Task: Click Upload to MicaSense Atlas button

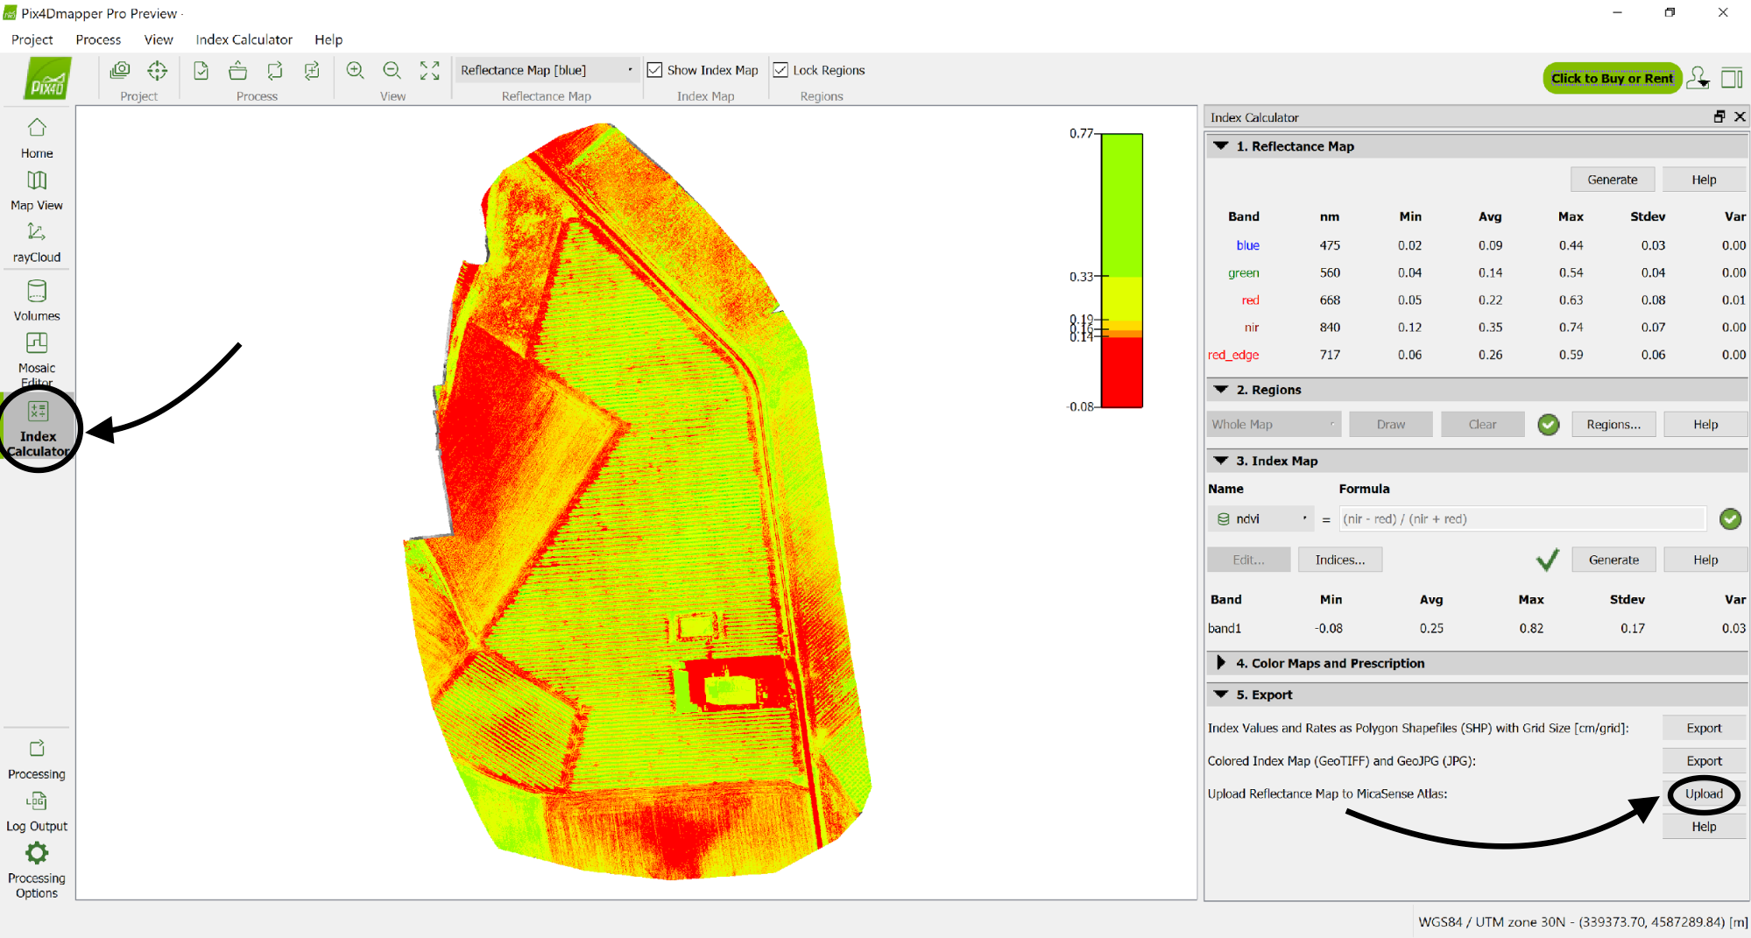Action: pyautogui.click(x=1703, y=793)
